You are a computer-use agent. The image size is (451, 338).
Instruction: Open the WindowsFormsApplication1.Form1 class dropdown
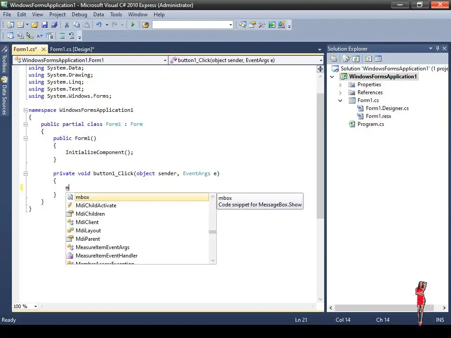pyautogui.click(x=165, y=60)
